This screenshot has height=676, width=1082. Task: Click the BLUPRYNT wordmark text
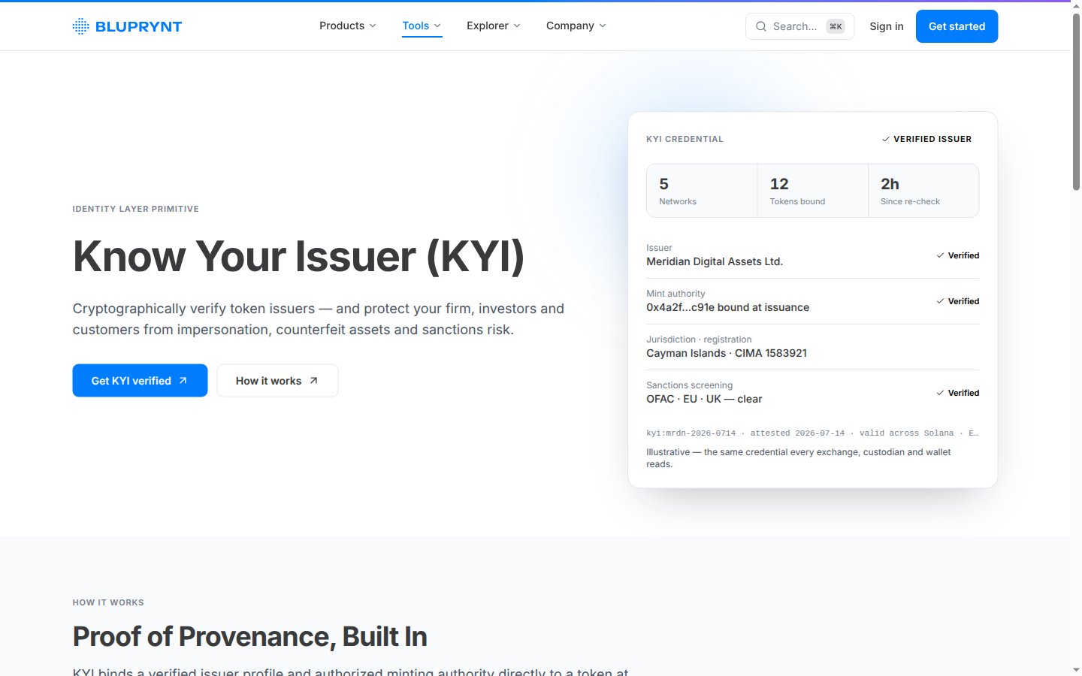tap(139, 26)
